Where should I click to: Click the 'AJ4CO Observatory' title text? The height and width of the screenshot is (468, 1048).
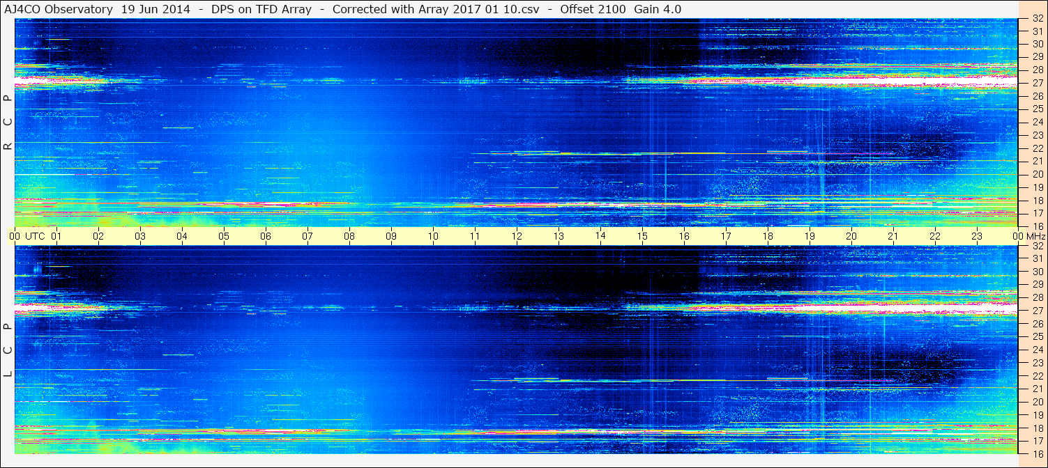click(58, 10)
